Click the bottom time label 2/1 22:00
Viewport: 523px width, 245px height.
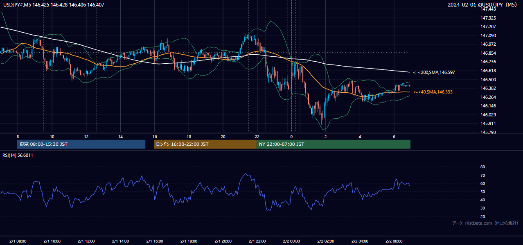click(x=257, y=241)
